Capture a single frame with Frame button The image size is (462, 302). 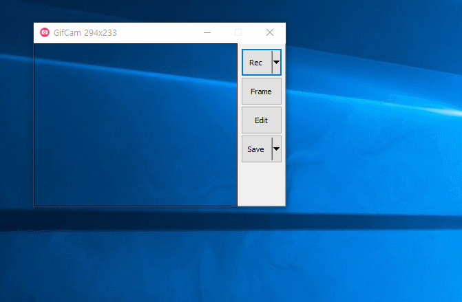(262, 91)
